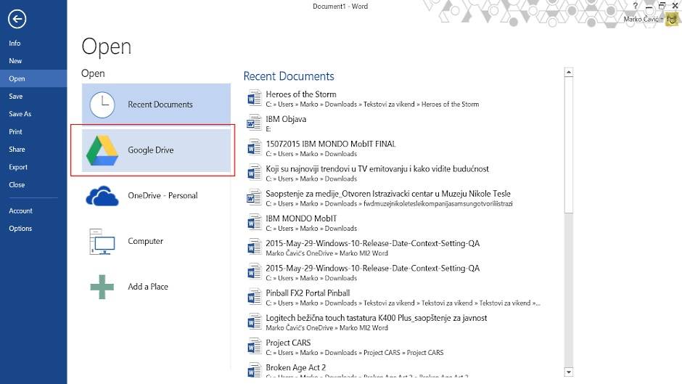Image resolution: width=682 pixels, height=384 pixels.
Task: Select Save As in the left menu
Action: coord(20,114)
